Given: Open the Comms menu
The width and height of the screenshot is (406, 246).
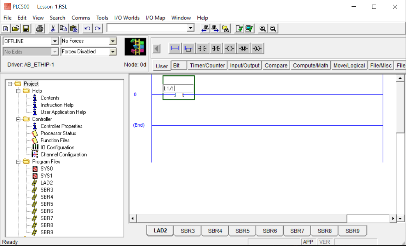Looking at the screenshot, I should [81, 18].
